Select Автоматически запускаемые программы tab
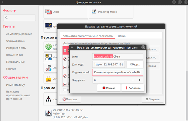Screen dimensions: 188x121 [88, 36]
